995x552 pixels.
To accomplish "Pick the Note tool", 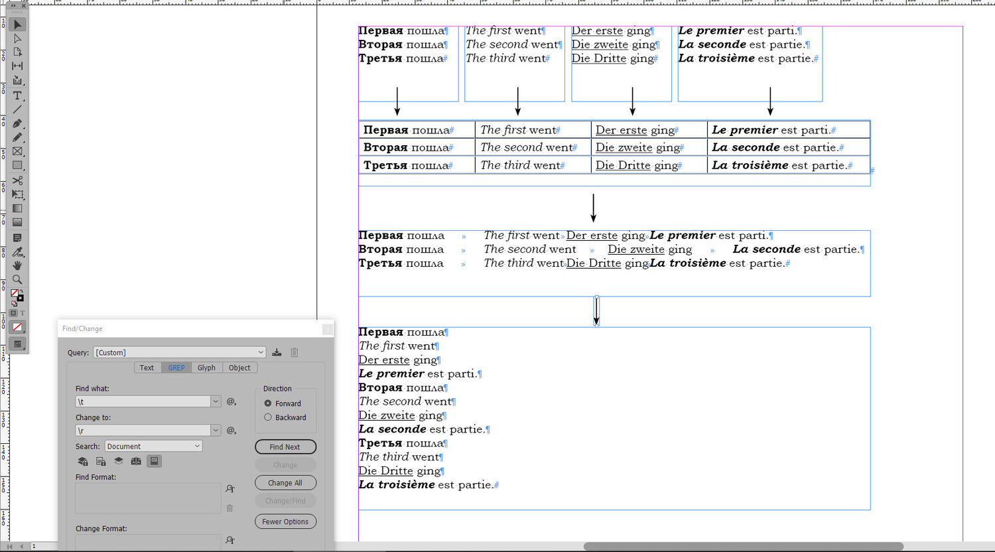I will [18, 238].
